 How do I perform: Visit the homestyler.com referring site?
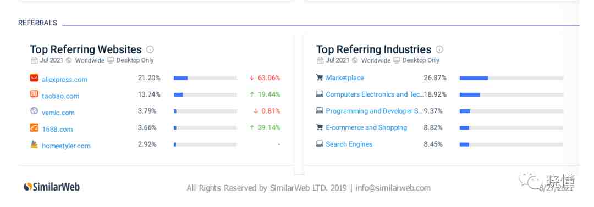click(x=67, y=146)
